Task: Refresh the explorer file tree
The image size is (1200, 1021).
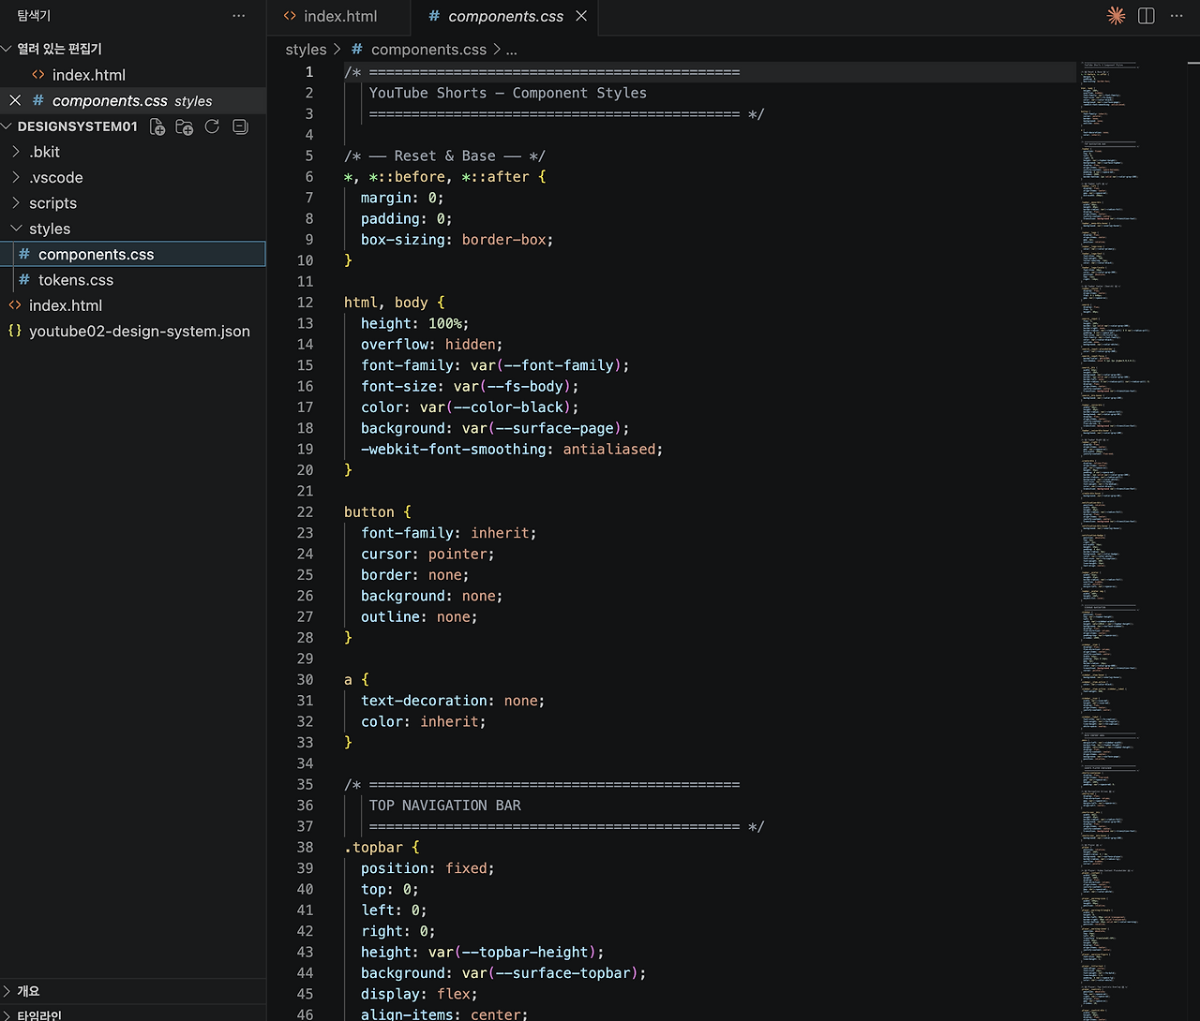Action: (x=212, y=127)
